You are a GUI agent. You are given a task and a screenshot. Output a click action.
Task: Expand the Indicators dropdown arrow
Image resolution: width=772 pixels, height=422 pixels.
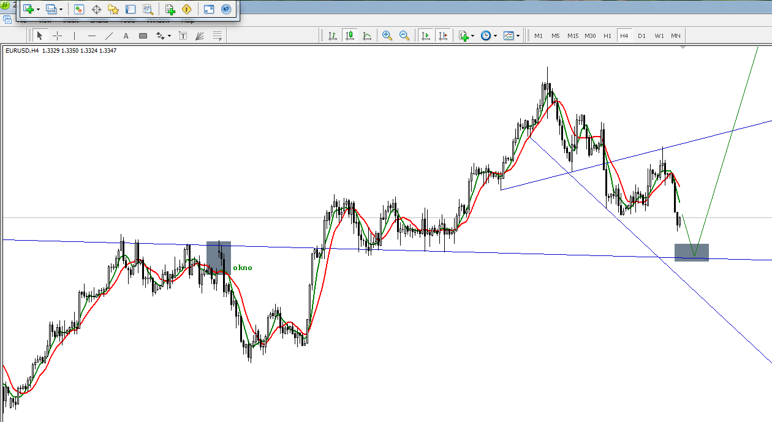[473, 36]
